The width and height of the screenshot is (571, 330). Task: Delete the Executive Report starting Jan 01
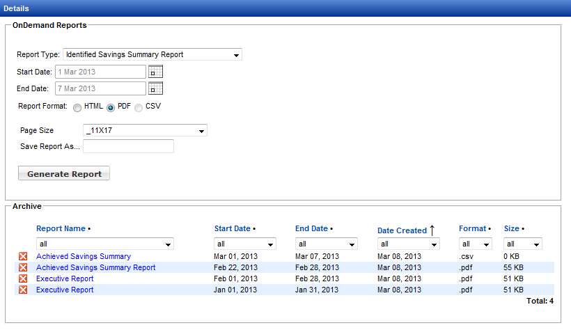pos(23,290)
